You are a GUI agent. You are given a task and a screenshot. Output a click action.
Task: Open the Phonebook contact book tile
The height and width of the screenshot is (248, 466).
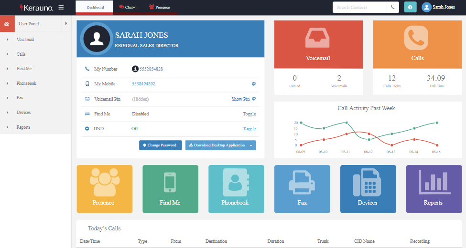click(236, 189)
